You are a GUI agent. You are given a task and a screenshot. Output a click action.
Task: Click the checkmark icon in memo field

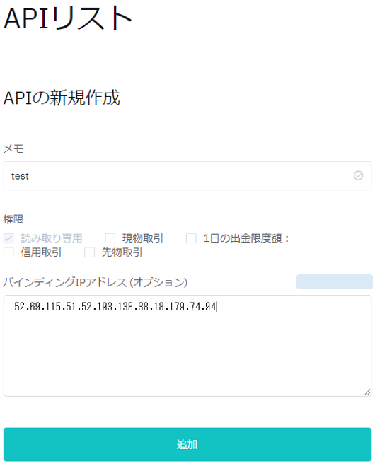click(x=358, y=175)
